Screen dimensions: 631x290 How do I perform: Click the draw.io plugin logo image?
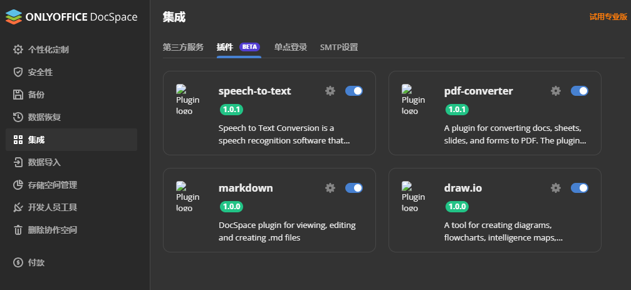414,197
